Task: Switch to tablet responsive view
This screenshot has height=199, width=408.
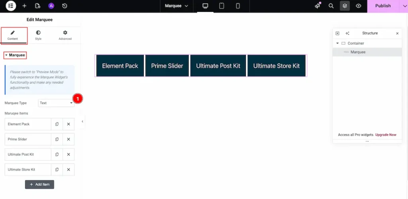Action: (222, 6)
